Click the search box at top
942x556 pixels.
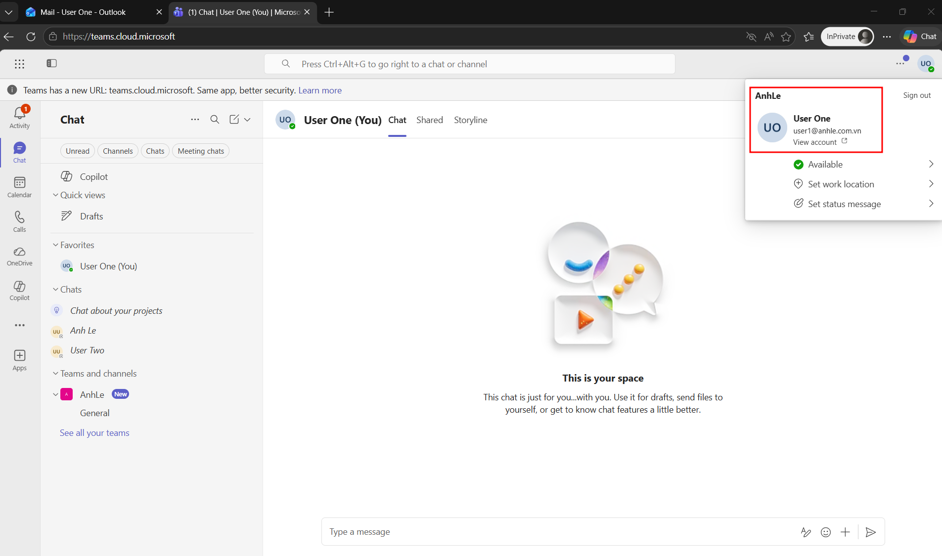pos(470,64)
